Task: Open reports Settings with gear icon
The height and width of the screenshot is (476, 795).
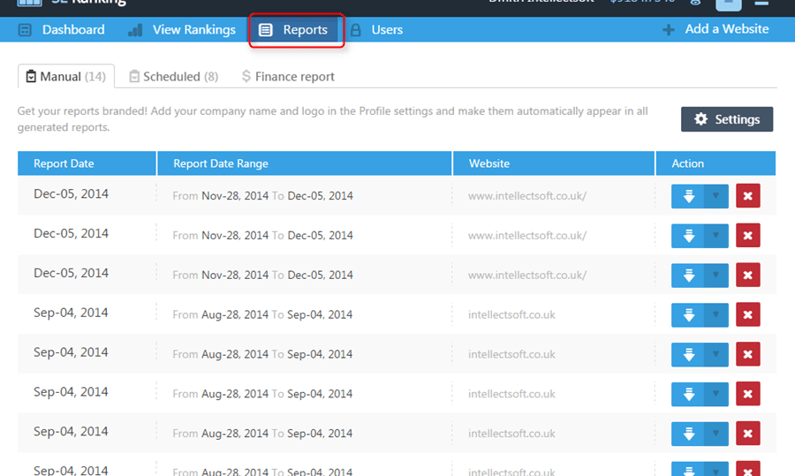Action: point(727,119)
